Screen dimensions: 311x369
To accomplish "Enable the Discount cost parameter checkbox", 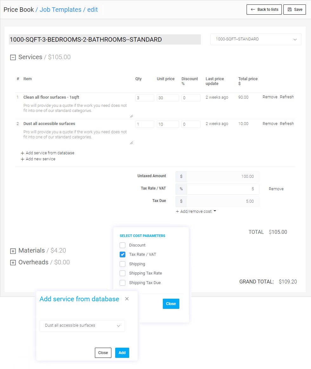I will [122, 245].
